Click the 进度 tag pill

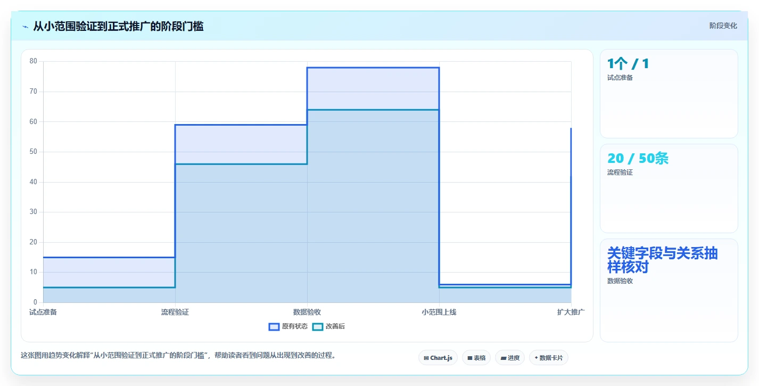[x=510, y=358]
